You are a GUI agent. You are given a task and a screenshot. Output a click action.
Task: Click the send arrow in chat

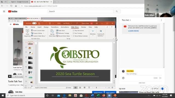[x=161, y=78]
